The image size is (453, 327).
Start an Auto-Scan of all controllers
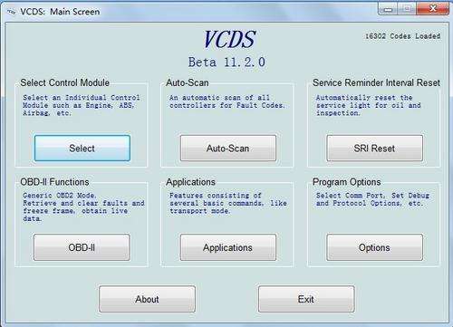coord(228,148)
